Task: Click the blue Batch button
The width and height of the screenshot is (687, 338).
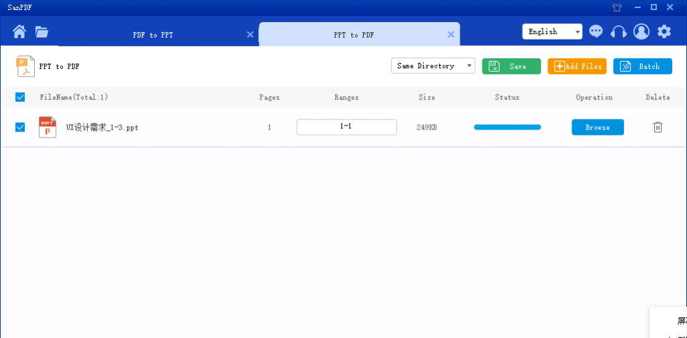Action: click(x=642, y=66)
